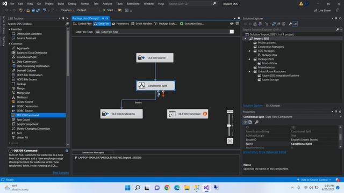
Task: Open Windows Start menu
Action: (x=127, y=188)
